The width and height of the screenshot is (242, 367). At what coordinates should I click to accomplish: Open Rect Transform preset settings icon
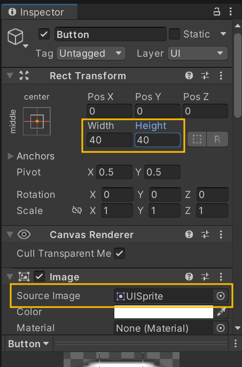(205, 75)
